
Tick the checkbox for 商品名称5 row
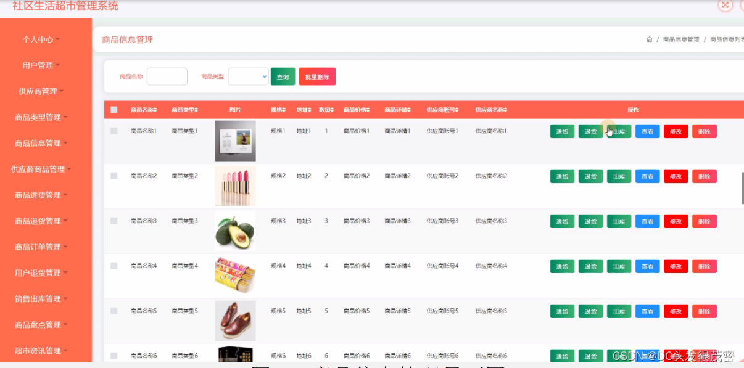pos(114,311)
